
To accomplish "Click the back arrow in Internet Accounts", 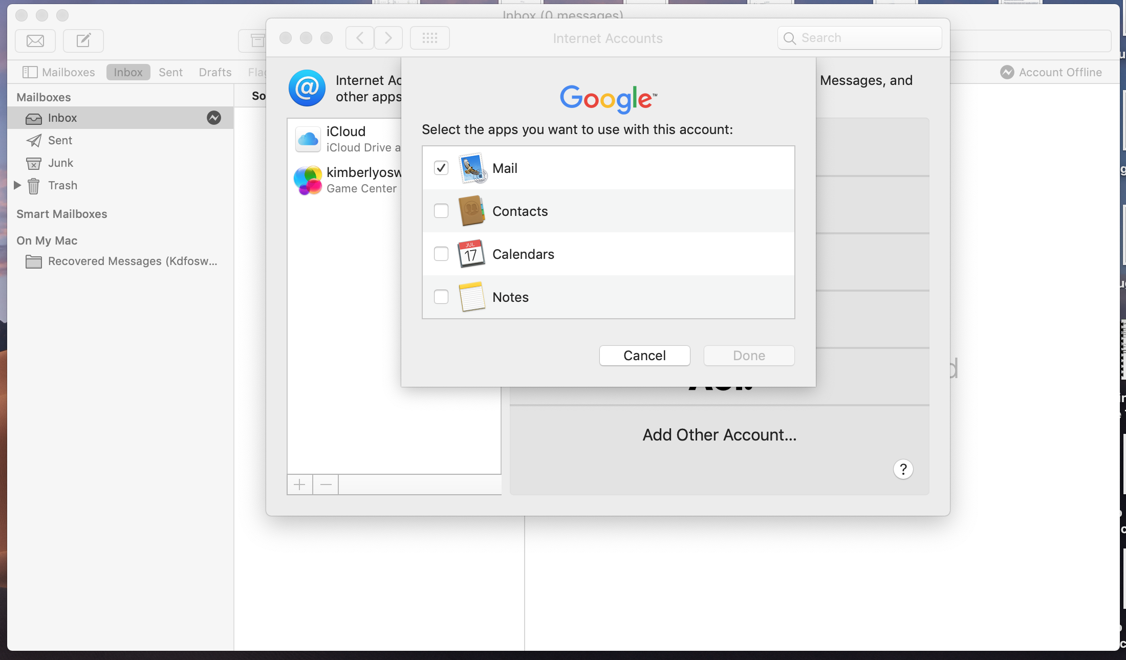I will tap(360, 38).
